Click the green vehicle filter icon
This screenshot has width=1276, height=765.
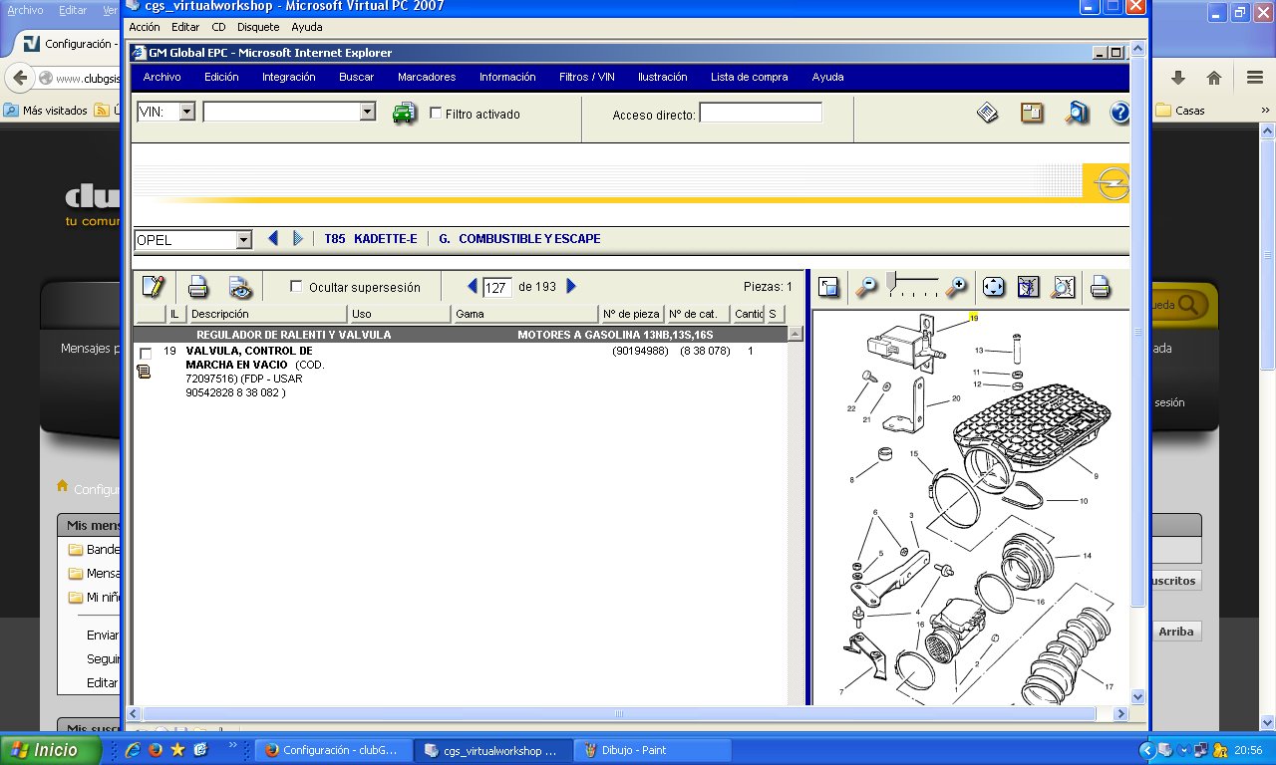(x=404, y=114)
